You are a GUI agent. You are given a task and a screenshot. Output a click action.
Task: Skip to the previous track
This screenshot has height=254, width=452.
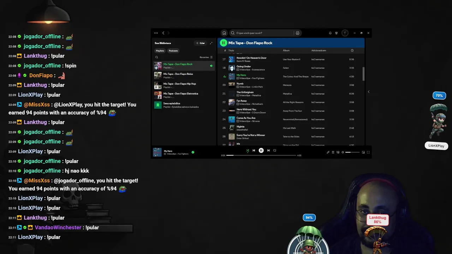[254, 150]
